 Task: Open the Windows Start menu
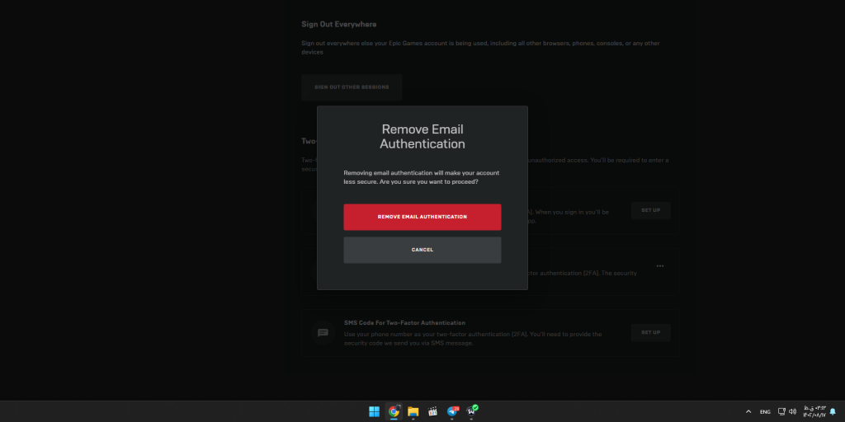[374, 411]
